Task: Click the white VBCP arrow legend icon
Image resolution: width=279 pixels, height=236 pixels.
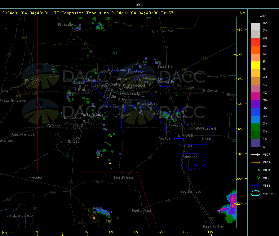Action: [255, 154]
